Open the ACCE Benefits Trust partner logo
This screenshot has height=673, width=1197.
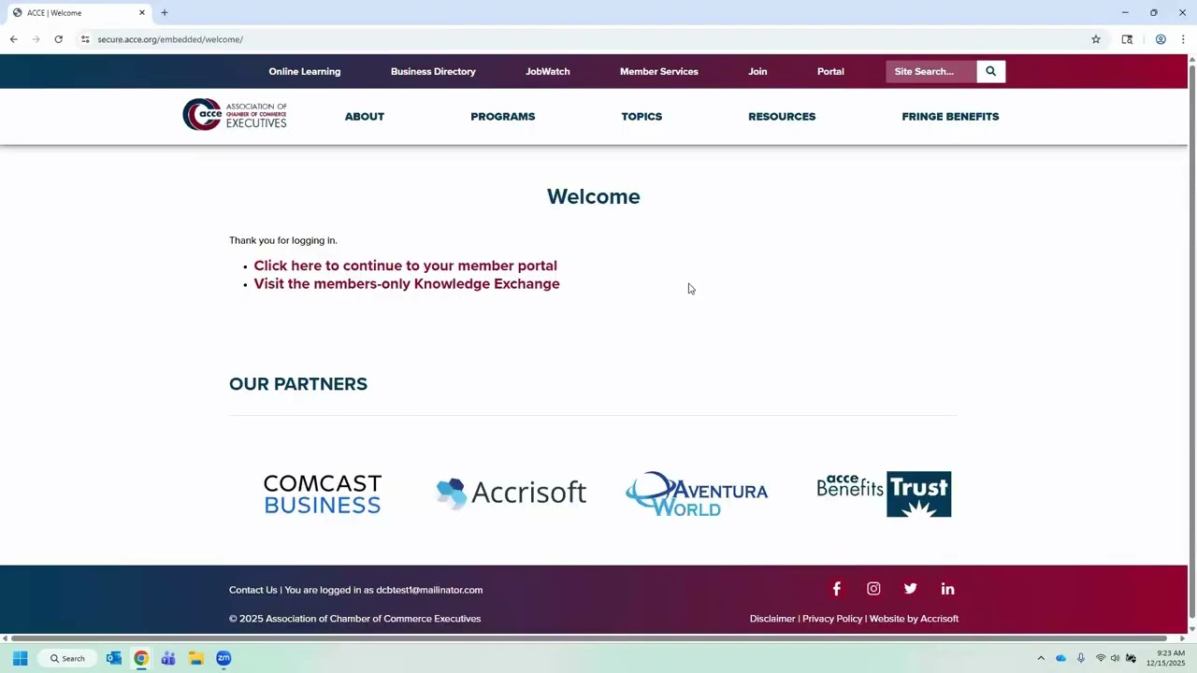pyautogui.click(x=884, y=494)
